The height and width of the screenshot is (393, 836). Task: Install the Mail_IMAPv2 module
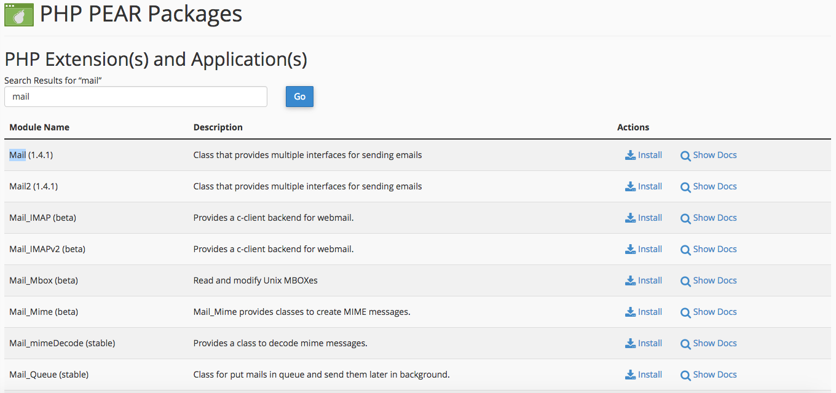tap(644, 249)
